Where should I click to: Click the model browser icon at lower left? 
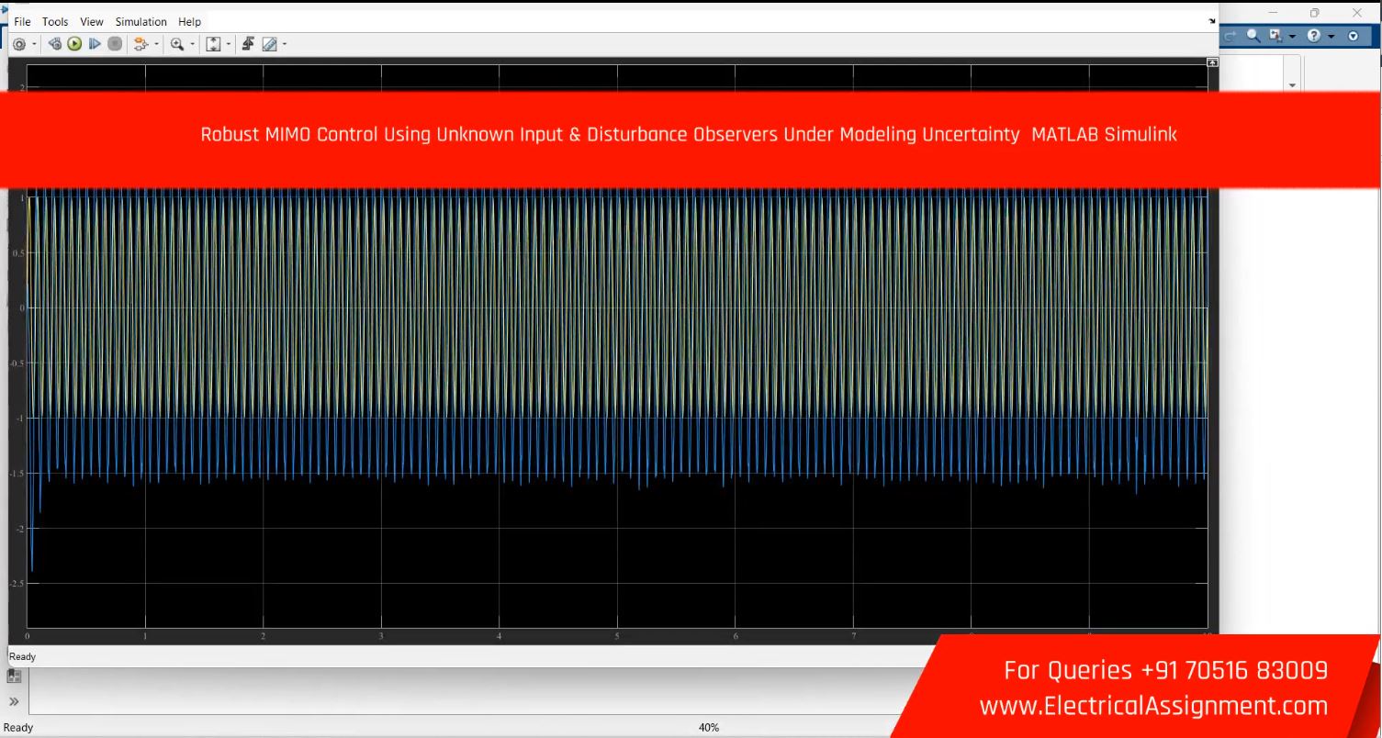pos(14,676)
